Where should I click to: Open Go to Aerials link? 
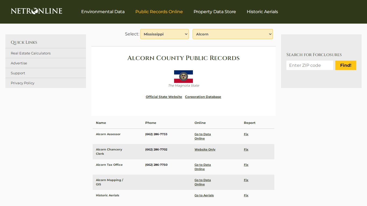tap(204, 195)
